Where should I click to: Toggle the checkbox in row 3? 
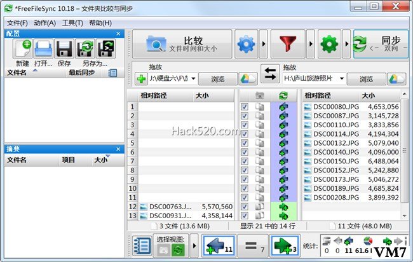[245, 125]
